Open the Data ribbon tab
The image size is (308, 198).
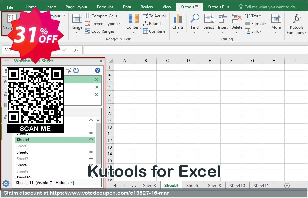click(127, 7)
